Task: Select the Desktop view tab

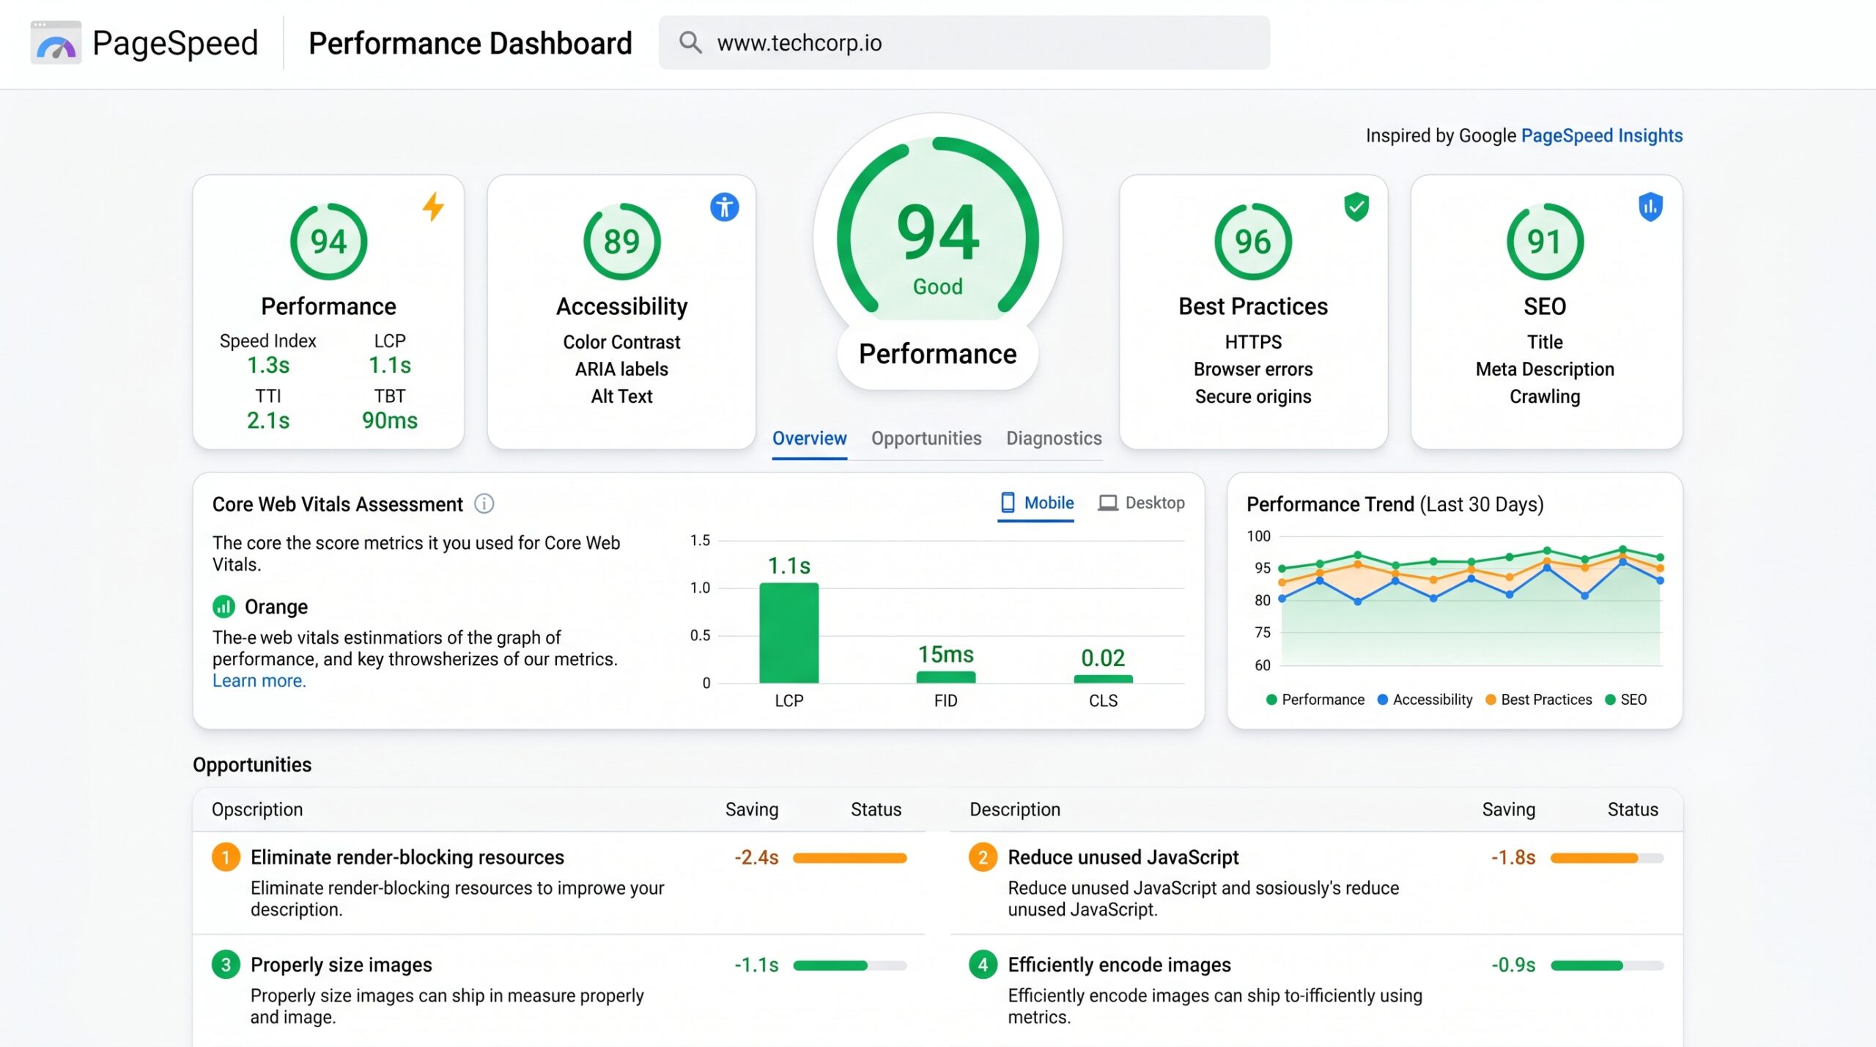Action: point(1141,503)
